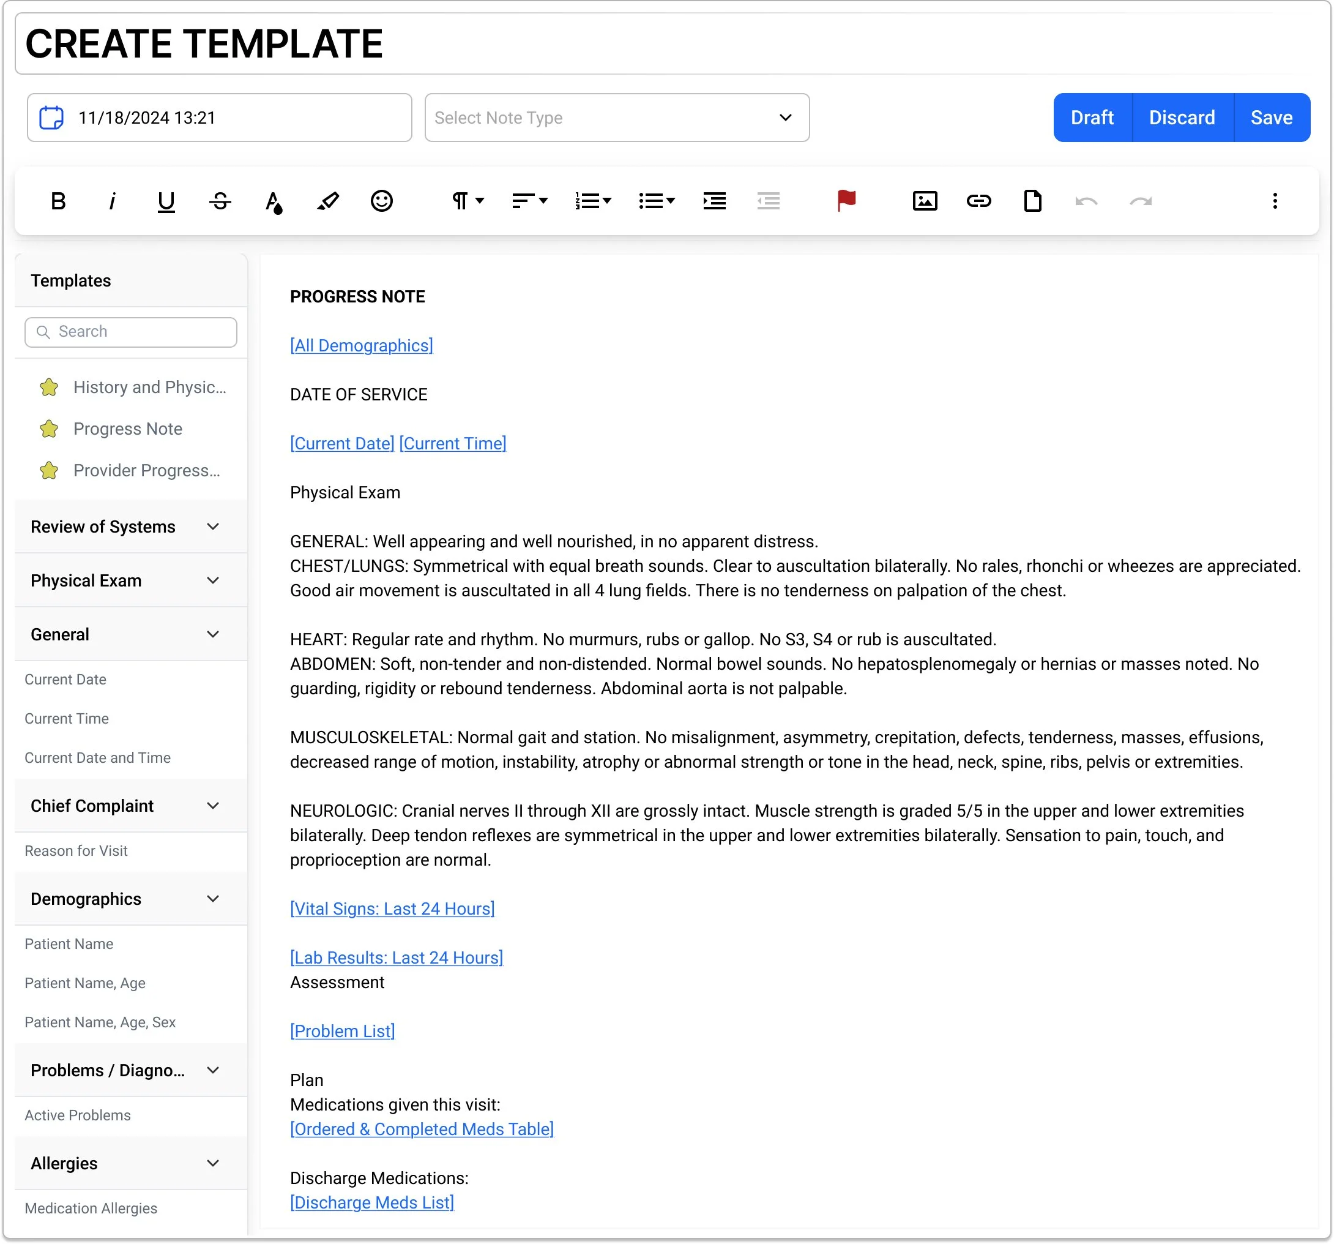The image size is (1334, 1244).
Task: Click the Save button
Action: click(x=1271, y=118)
